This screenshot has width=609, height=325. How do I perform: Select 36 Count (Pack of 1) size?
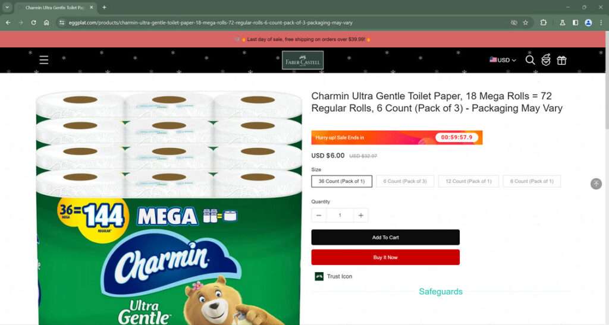coord(342,181)
